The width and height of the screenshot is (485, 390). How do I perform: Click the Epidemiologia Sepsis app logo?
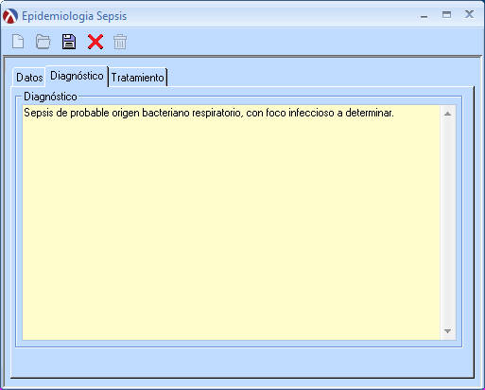click(10, 16)
